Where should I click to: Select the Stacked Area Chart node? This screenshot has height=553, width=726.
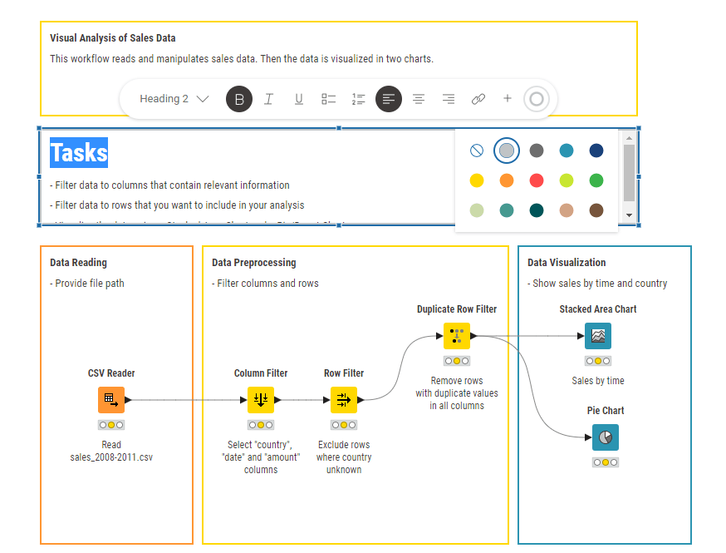point(597,336)
